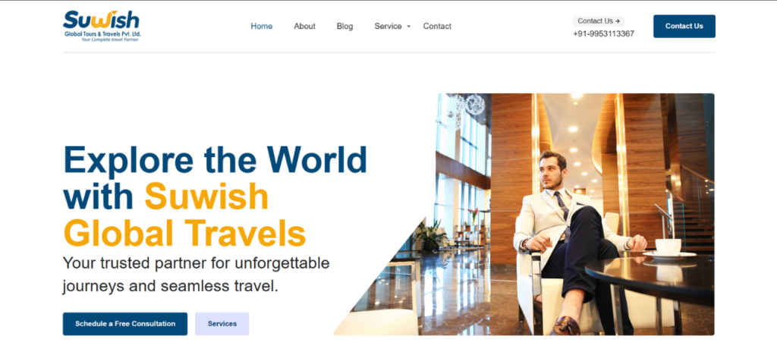Click Schedule a Free Consultation button

[125, 324]
